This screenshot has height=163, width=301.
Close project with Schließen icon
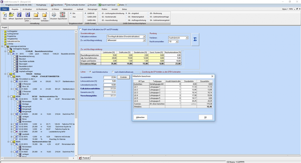click(36, 16)
